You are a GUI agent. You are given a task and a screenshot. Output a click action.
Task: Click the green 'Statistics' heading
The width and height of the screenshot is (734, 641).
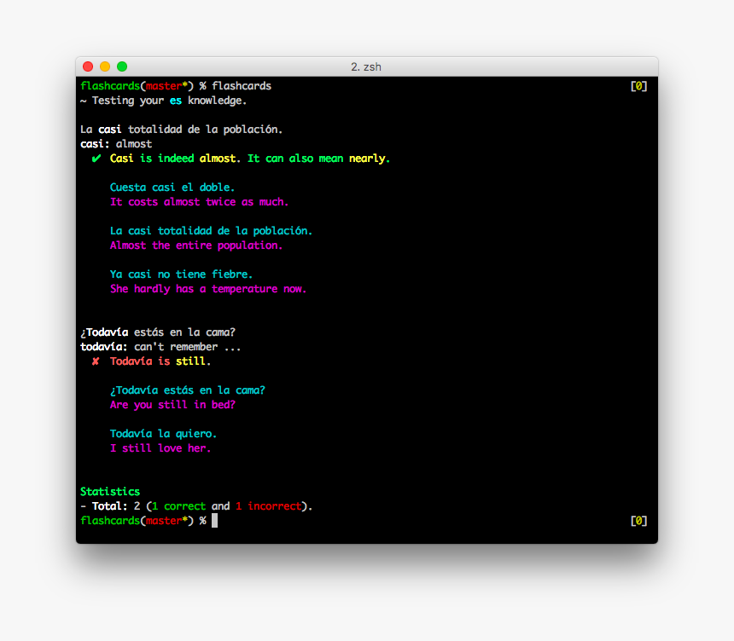coord(110,492)
